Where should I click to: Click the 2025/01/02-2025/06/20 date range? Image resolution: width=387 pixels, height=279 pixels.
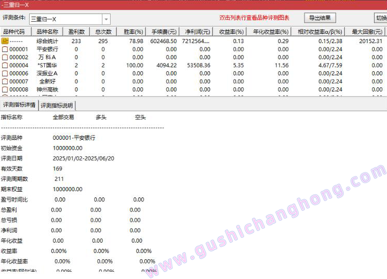(x=84, y=158)
